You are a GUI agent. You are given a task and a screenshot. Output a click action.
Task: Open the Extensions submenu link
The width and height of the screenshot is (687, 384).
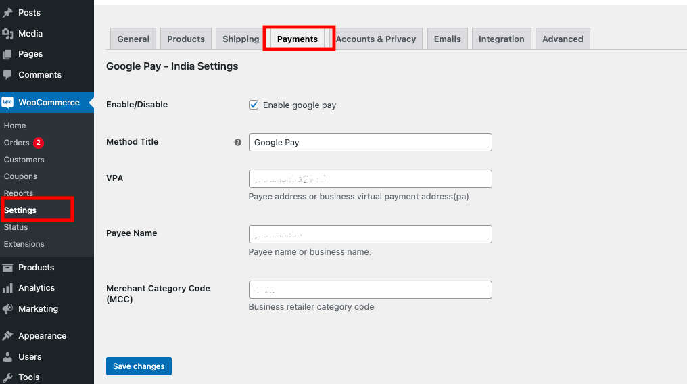24,244
